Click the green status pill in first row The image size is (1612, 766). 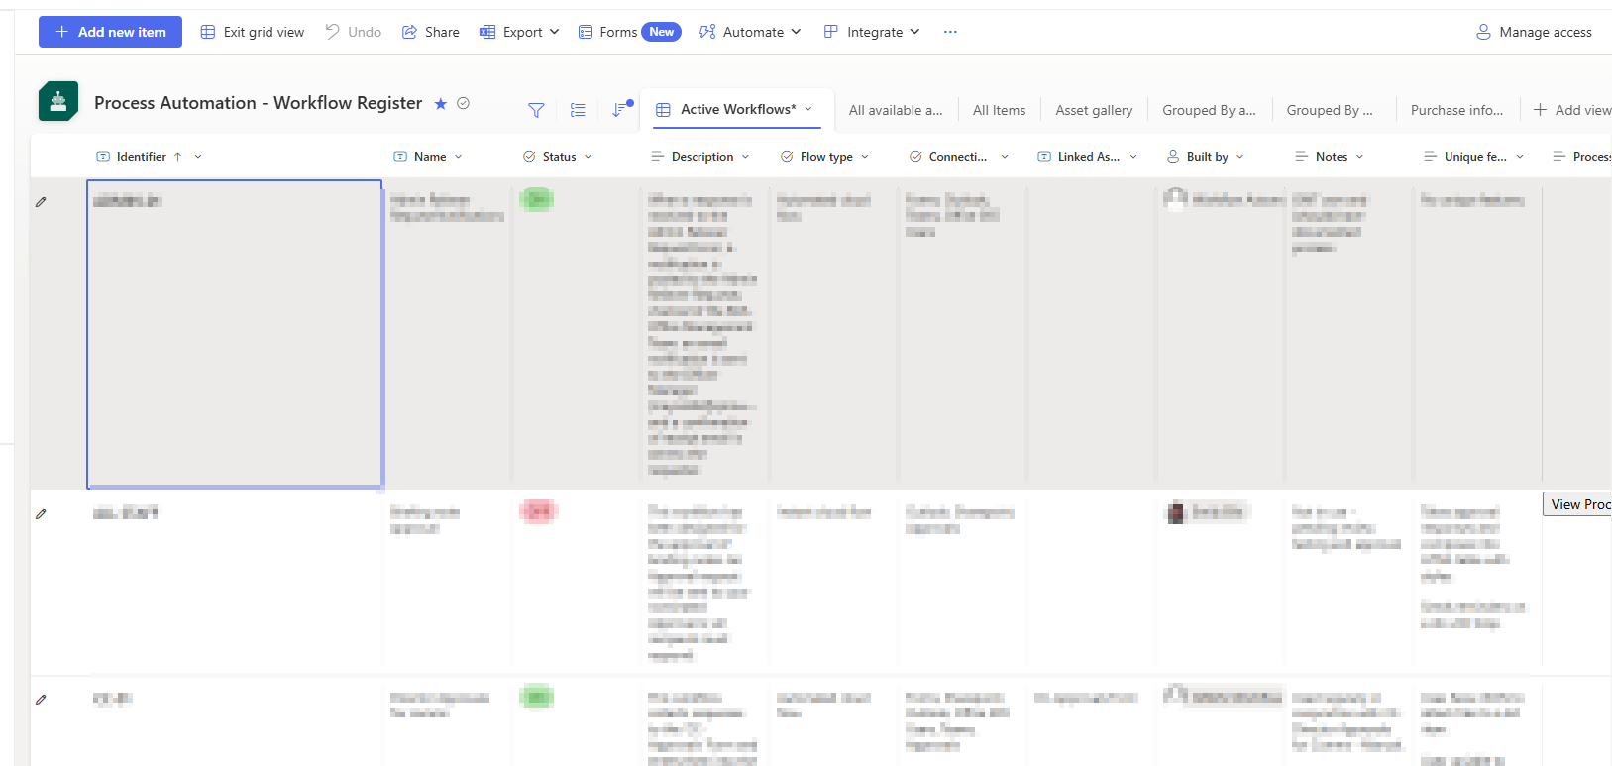pos(537,200)
